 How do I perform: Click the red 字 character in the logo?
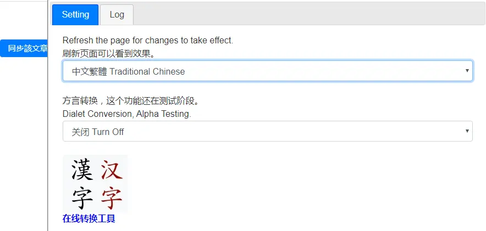click(x=112, y=198)
